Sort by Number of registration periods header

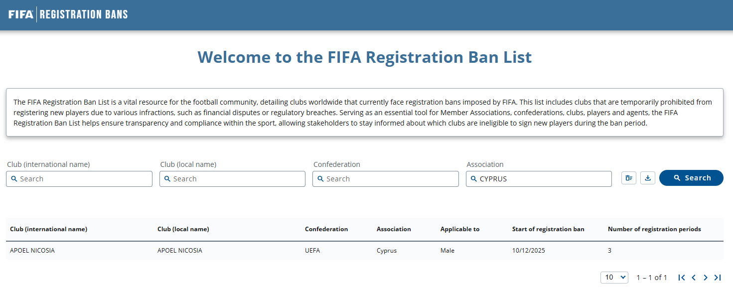(x=654, y=229)
